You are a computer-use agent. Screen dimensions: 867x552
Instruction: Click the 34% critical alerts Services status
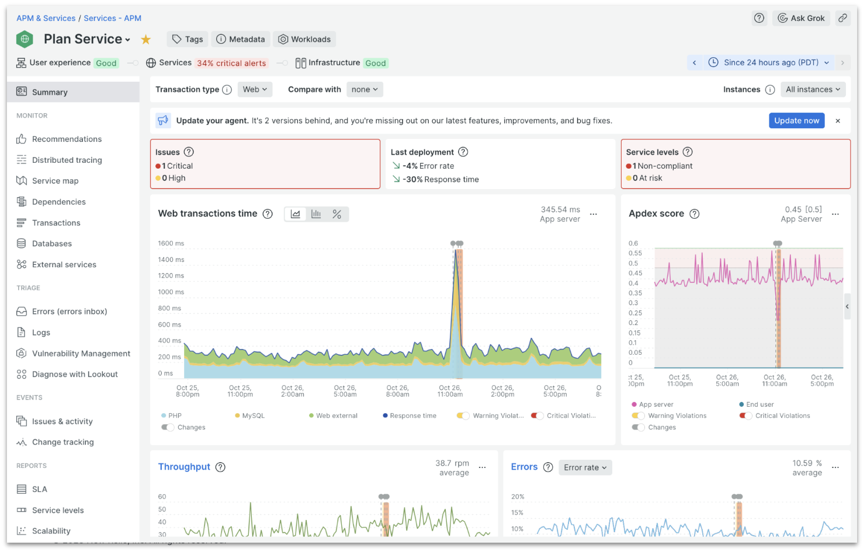coord(231,63)
